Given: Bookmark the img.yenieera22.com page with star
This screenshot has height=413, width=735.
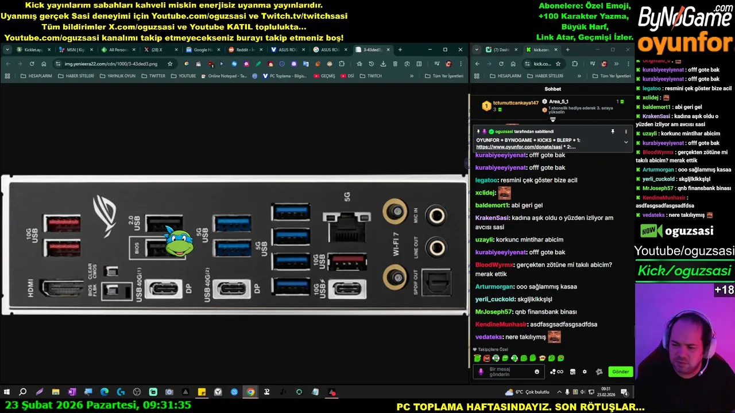Looking at the screenshot, I should (x=170, y=64).
